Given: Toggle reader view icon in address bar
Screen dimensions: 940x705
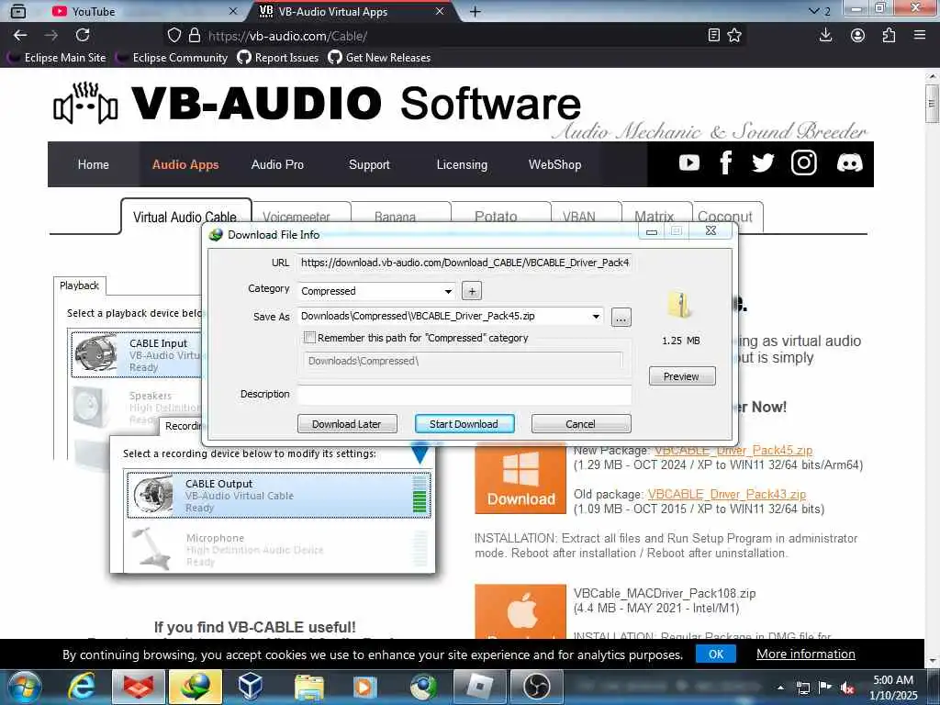Looking at the screenshot, I should click(713, 36).
